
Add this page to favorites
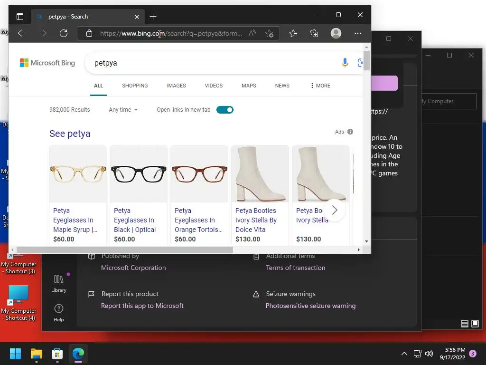(x=269, y=33)
